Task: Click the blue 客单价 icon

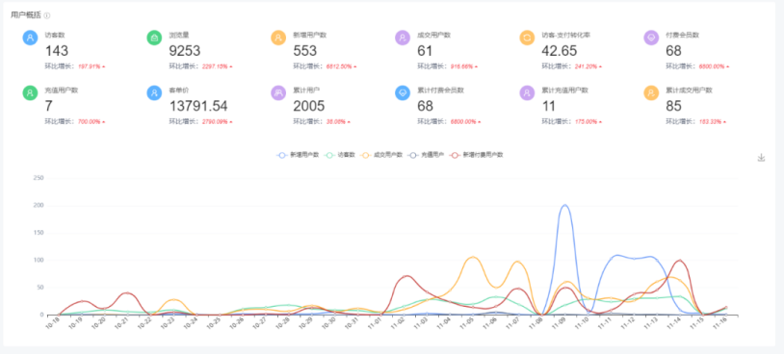Action: point(154,92)
